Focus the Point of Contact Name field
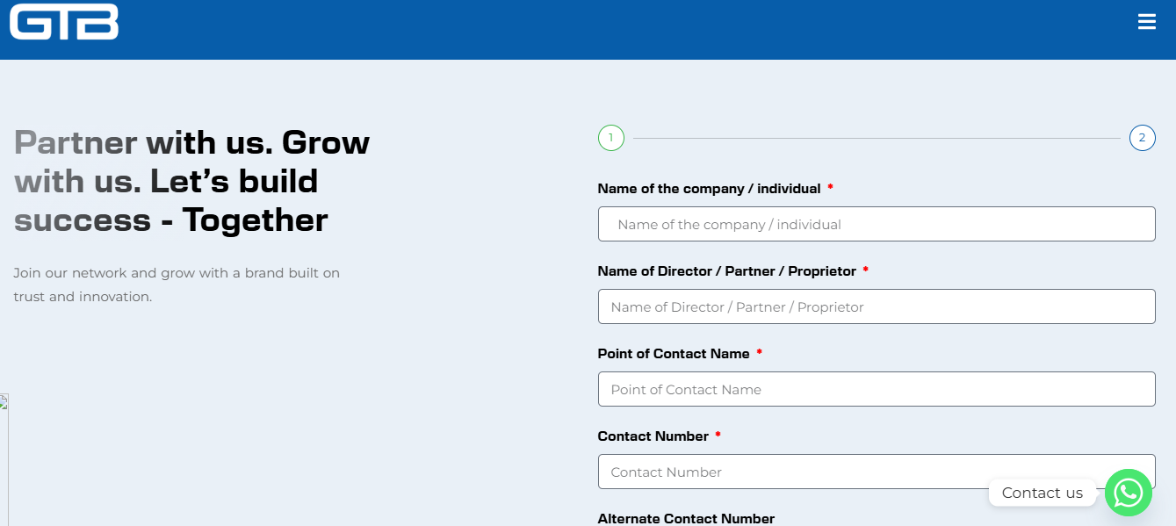Screen dimensions: 1176x526 coord(876,389)
